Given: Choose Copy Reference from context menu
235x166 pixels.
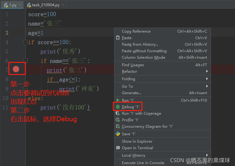Looking at the screenshot, I should [x=162, y=31].
